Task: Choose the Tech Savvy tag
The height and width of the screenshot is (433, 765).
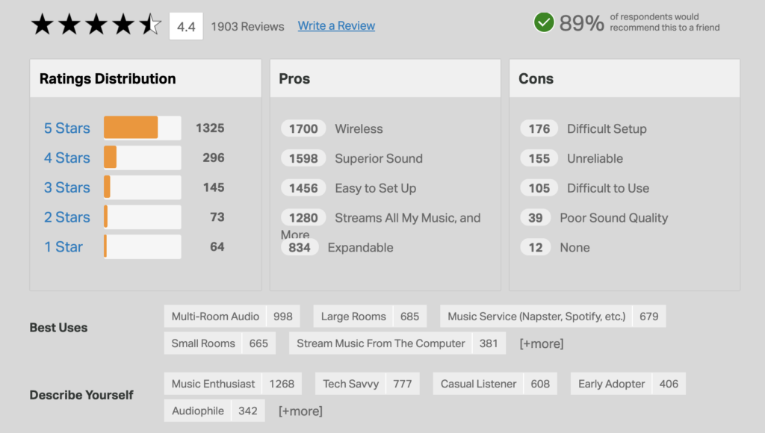Action: [x=350, y=384]
